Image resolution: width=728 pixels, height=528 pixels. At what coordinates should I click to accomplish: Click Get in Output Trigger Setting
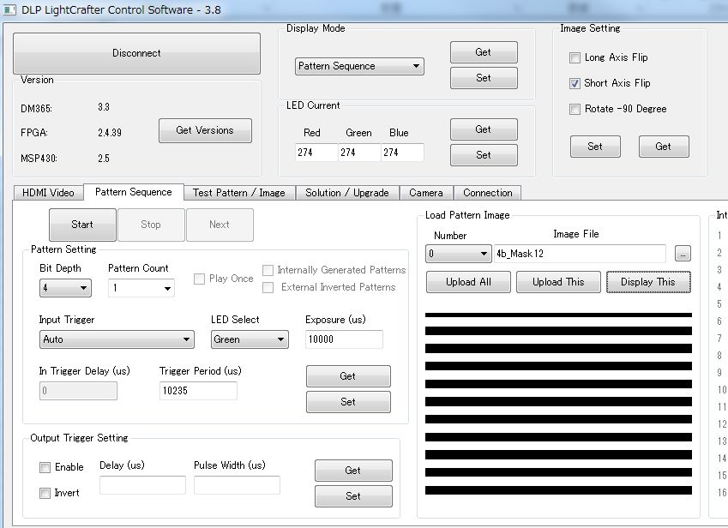[353, 471]
